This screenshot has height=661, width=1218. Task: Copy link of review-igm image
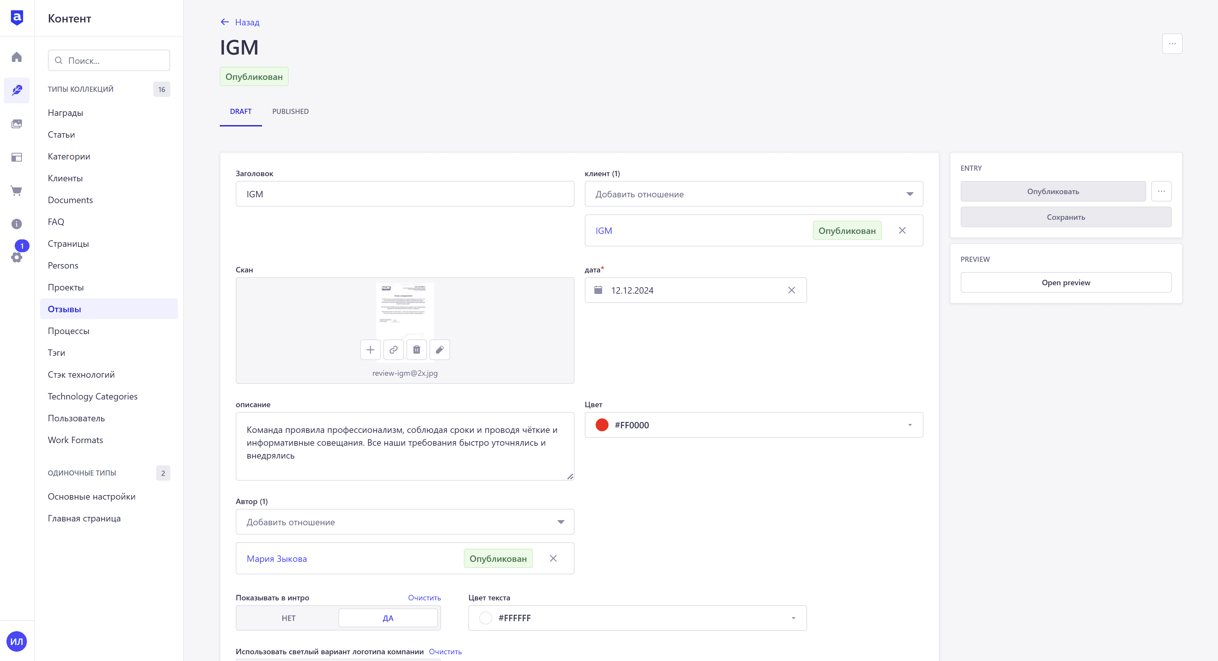click(393, 350)
